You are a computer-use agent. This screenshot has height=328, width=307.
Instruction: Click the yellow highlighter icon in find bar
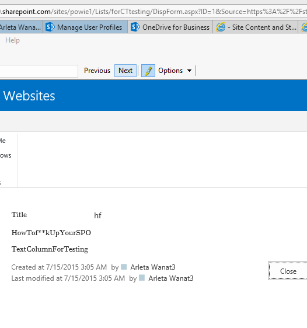(x=148, y=71)
